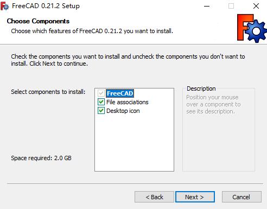Click the large FreeCAD gear logo
The height and width of the screenshot is (209, 267).
pyautogui.click(x=252, y=28)
